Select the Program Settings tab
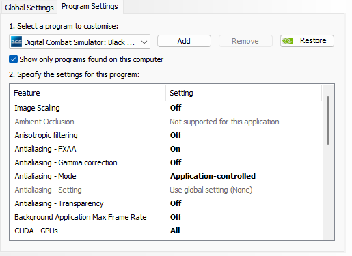Viewport: 352px width, 256px height. click(90, 7)
